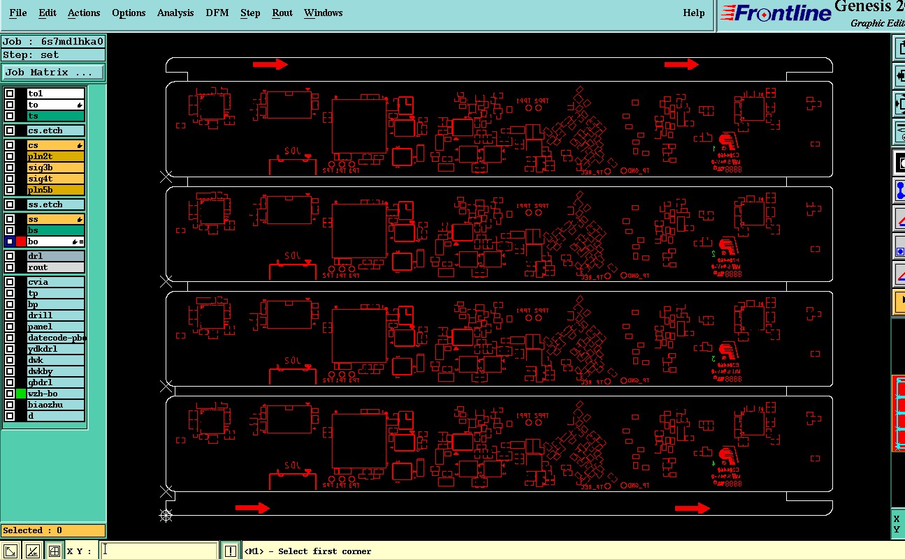Toggle checkbox for layer bo
Viewport: 905px width, 559px height.
pyautogui.click(x=10, y=241)
